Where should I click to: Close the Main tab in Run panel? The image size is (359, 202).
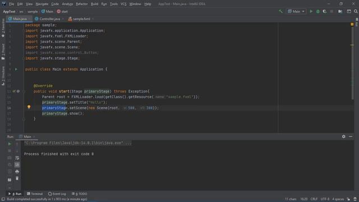(x=34, y=137)
